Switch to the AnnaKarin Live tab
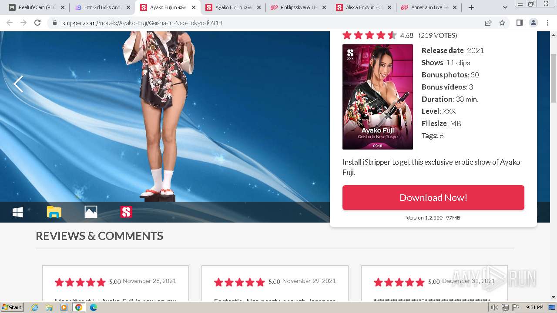 (429, 7)
